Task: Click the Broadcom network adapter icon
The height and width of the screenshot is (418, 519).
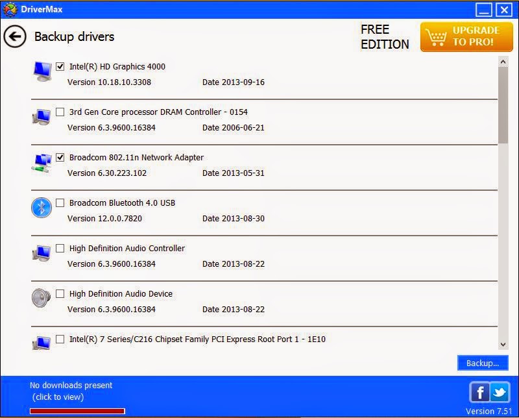Action: click(x=42, y=163)
